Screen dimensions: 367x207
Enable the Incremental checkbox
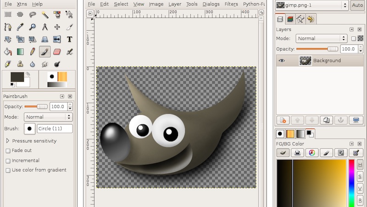click(x=8, y=161)
